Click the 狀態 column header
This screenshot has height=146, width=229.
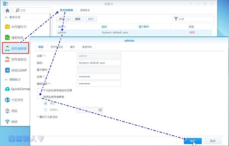[191, 27]
